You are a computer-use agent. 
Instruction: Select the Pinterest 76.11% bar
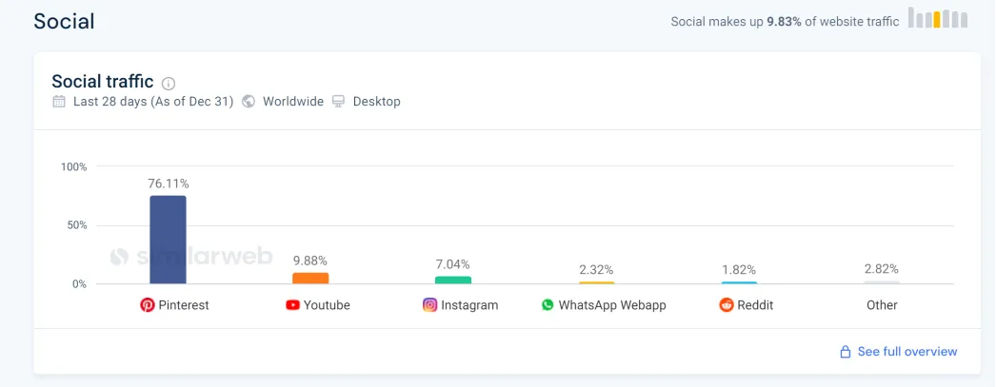169,240
